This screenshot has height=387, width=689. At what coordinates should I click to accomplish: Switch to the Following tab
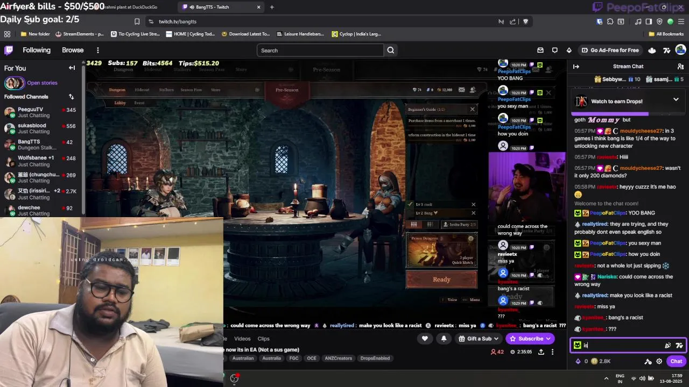[37, 50]
